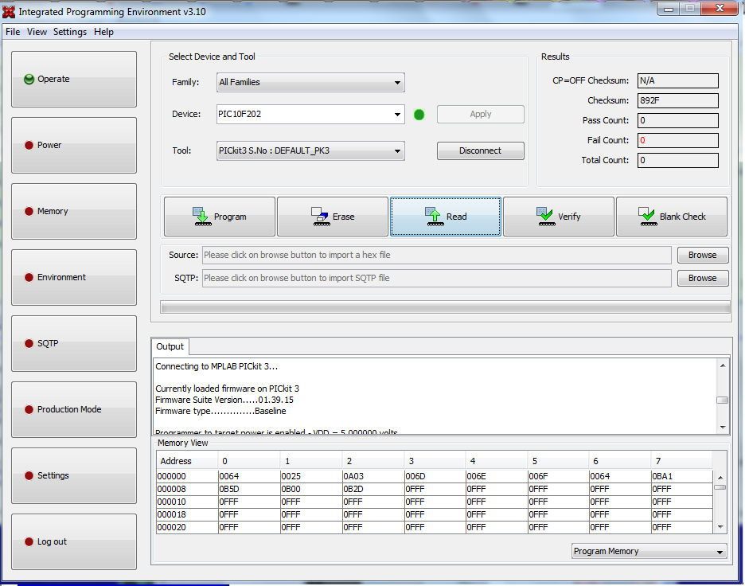Open the Memory sidebar panel
This screenshot has width=745, height=586.
(74, 212)
